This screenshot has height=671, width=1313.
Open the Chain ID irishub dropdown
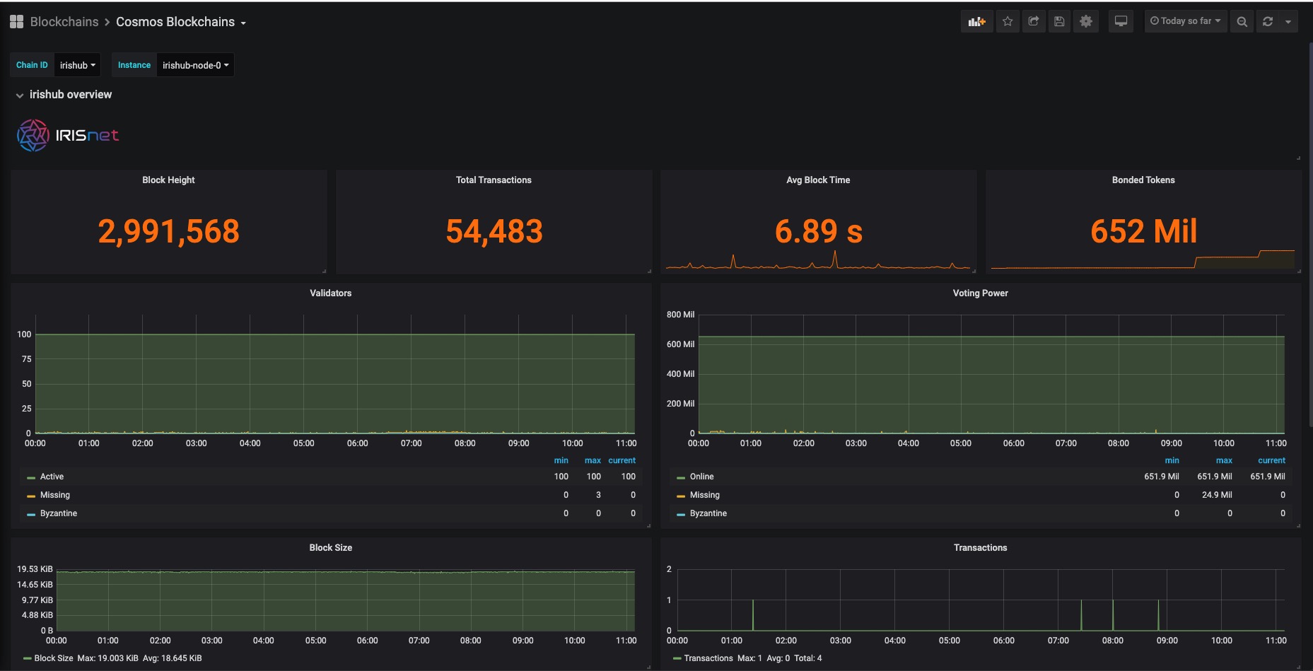(77, 65)
